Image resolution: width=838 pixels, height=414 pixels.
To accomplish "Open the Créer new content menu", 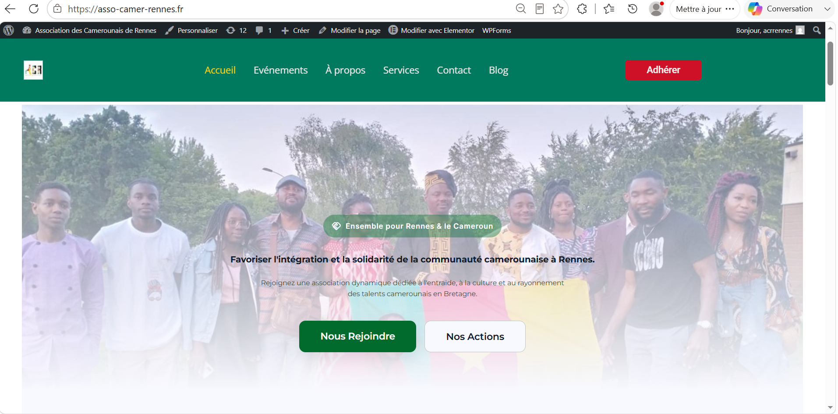I will tap(296, 30).
